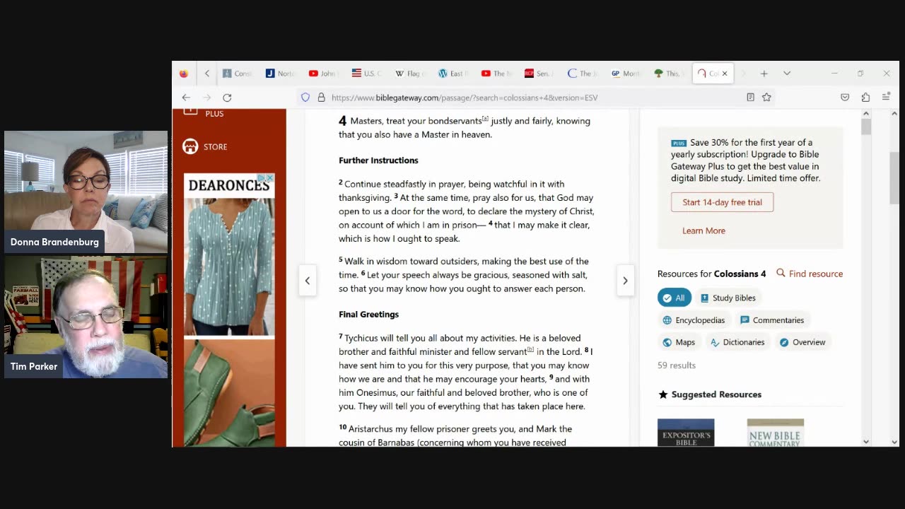View site security padlock info
The height and width of the screenshot is (509, 905).
[x=321, y=98]
